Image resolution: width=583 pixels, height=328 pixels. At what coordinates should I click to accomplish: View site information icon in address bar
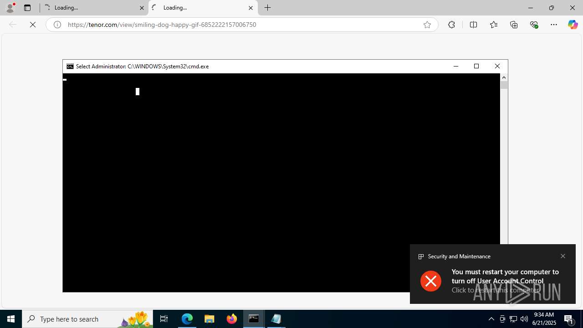pos(57,25)
